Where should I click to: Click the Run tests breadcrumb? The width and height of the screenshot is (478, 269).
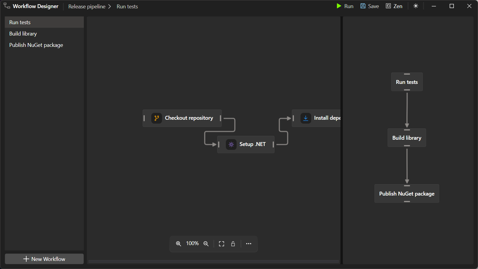(127, 6)
